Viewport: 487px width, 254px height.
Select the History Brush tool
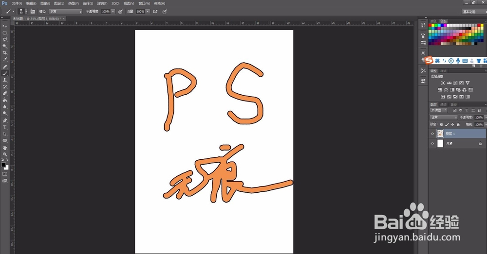5,87
